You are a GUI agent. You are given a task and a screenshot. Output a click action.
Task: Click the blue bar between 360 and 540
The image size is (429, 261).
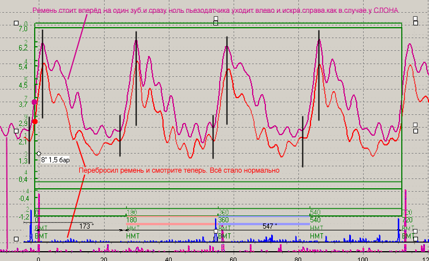coord(264,224)
